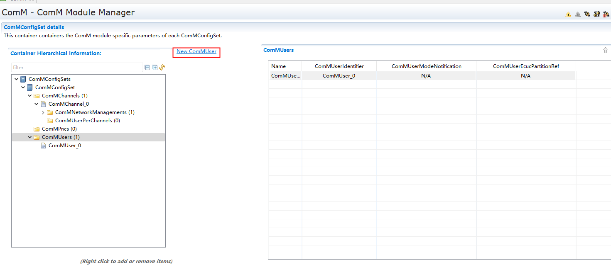The height and width of the screenshot is (267, 611).
Task: Click the double gears with arrows icon
Action: click(597, 15)
